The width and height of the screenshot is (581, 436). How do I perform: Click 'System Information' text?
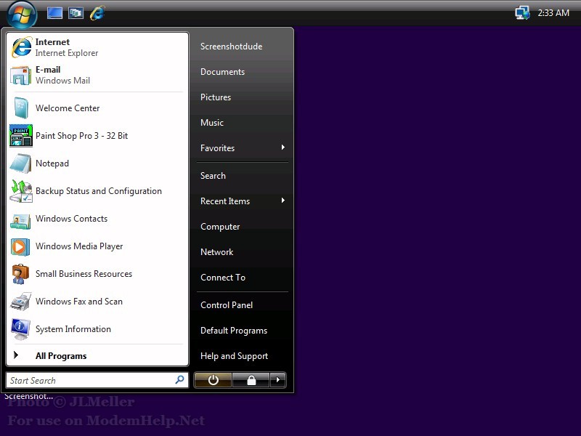click(x=73, y=329)
